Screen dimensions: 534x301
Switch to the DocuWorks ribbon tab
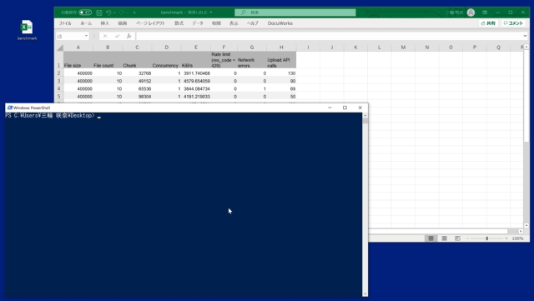click(280, 23)
